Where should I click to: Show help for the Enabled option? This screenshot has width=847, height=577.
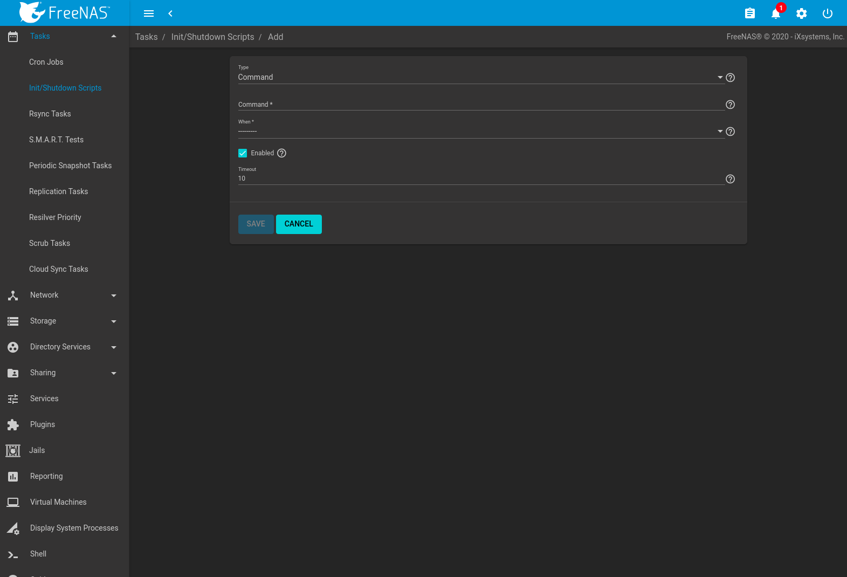(281, 153)
